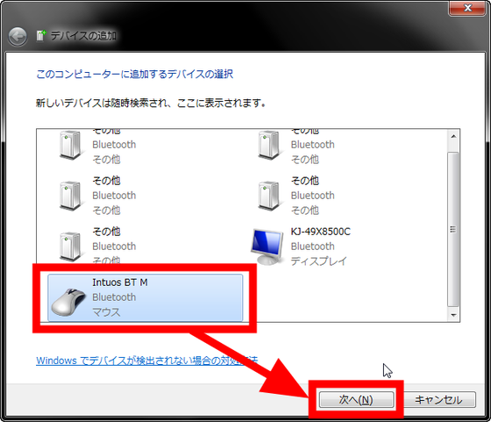Click the ディスプレイ device type label
This screenshot has height=422, width=491.
pos(319,261)
